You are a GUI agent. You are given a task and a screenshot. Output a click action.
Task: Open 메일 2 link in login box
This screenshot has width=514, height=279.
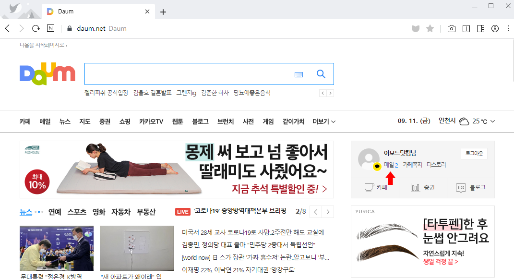click(x=391, y=165)
